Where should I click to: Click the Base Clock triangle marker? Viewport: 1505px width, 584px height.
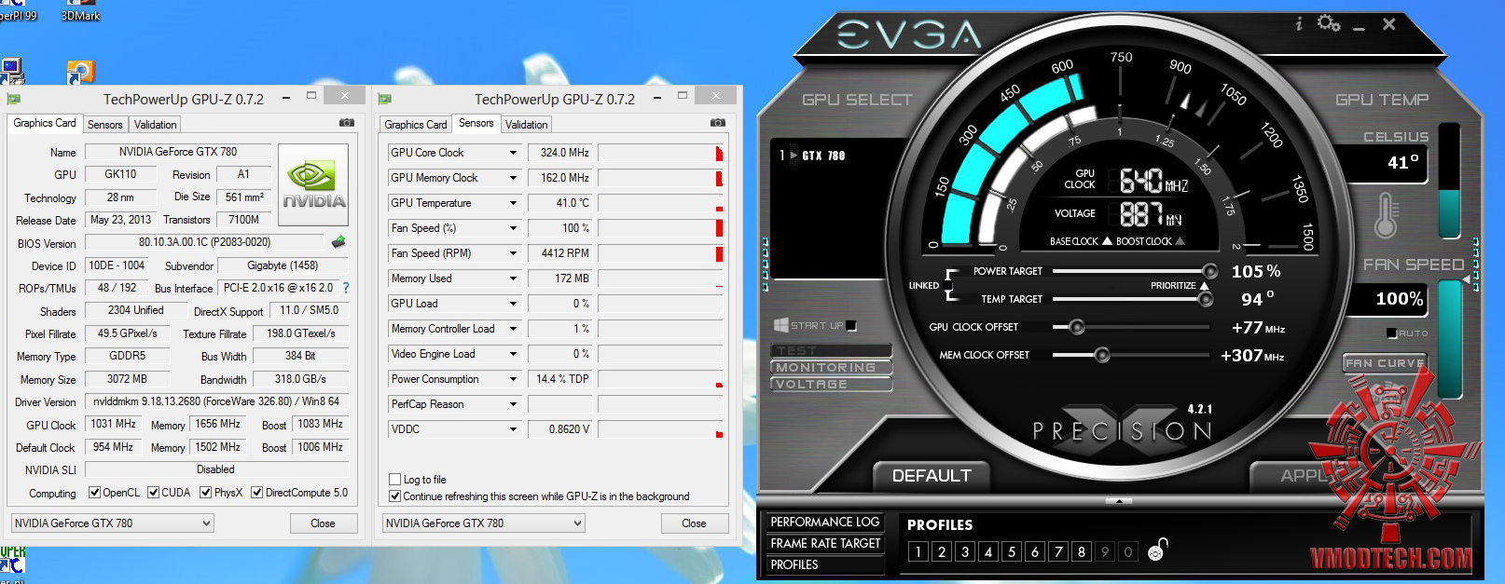coord(1107,241)
